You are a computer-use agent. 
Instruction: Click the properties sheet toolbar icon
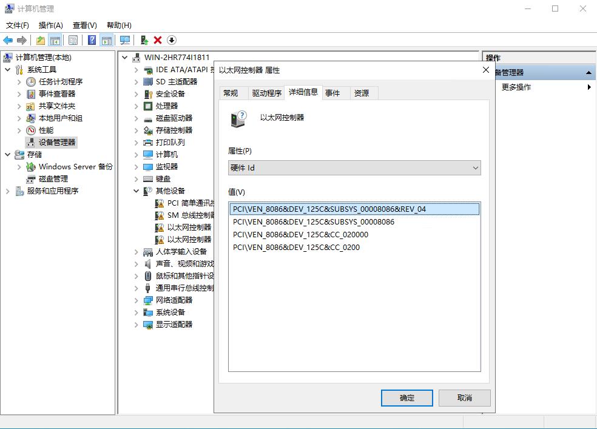[x=73, y=40]
